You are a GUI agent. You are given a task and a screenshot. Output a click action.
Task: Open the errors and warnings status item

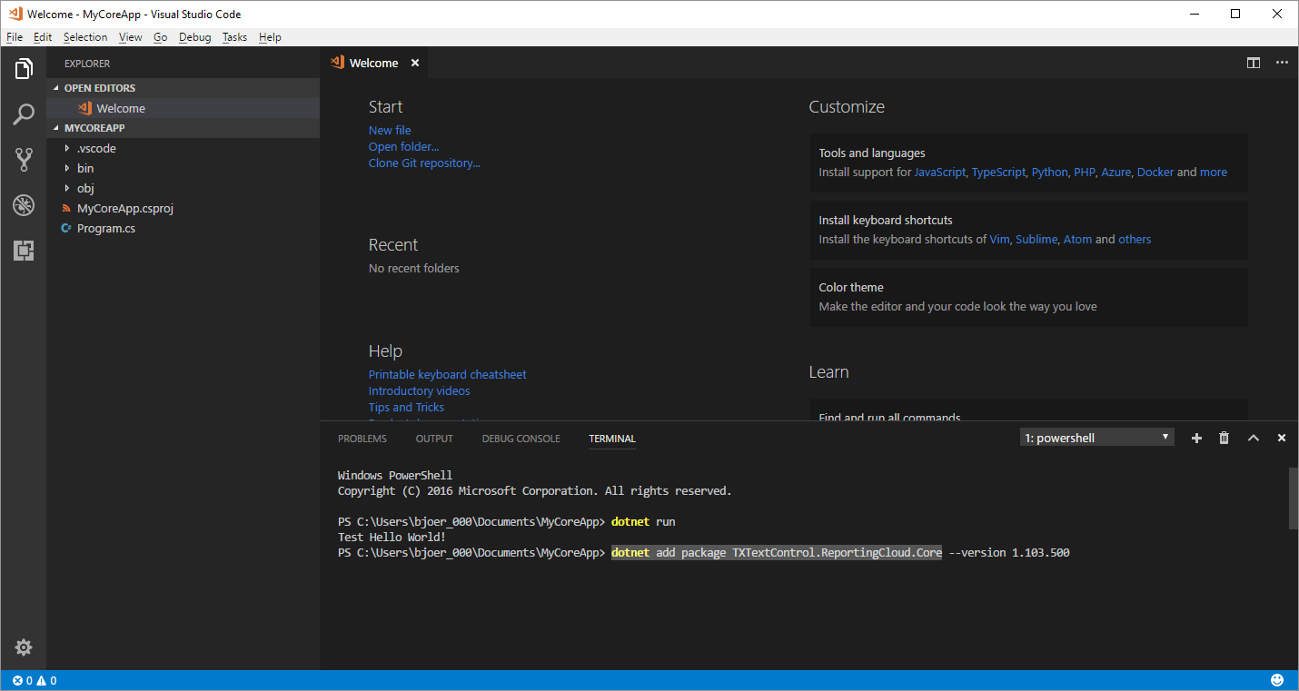pyautogui.click(x=35, y=680)
